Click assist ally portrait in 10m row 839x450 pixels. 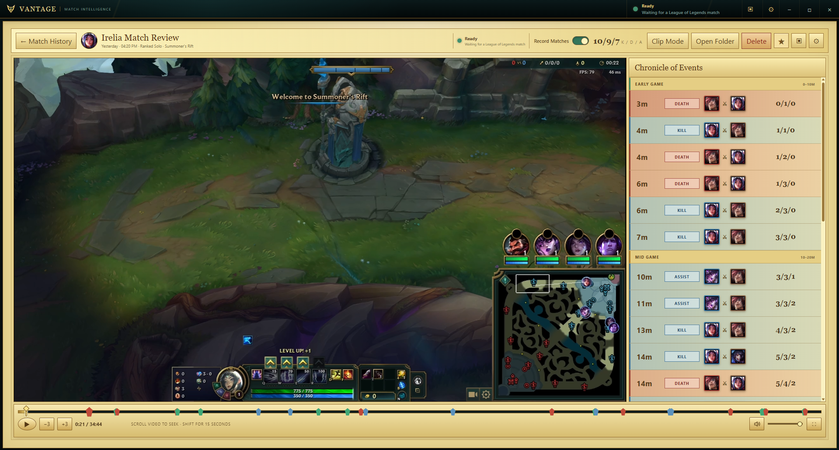[x=711, y=277]
